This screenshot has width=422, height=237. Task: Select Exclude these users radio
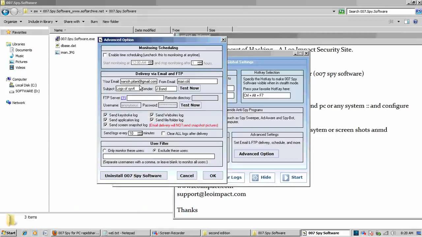(155, 151)
